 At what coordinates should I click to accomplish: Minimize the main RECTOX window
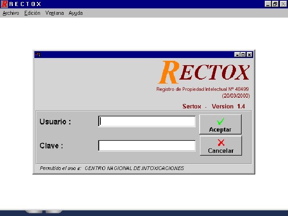268,4
